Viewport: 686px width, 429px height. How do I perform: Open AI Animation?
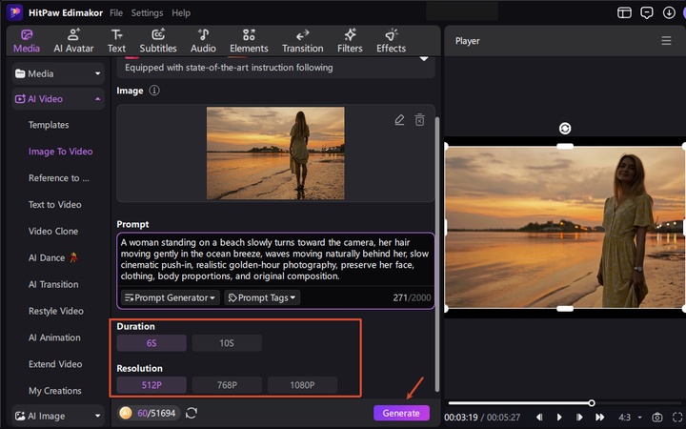(x=54, y=337)
